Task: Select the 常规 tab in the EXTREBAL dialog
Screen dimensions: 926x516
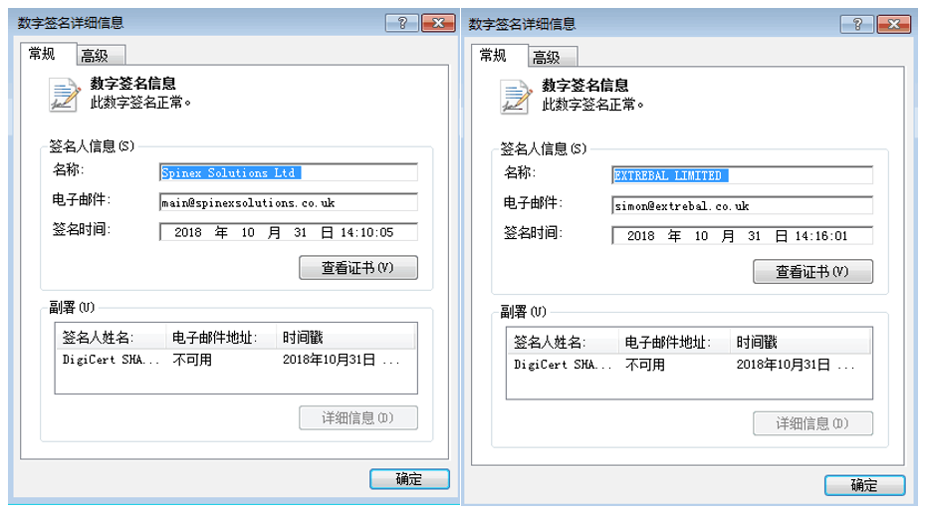Action: [500, 56]
